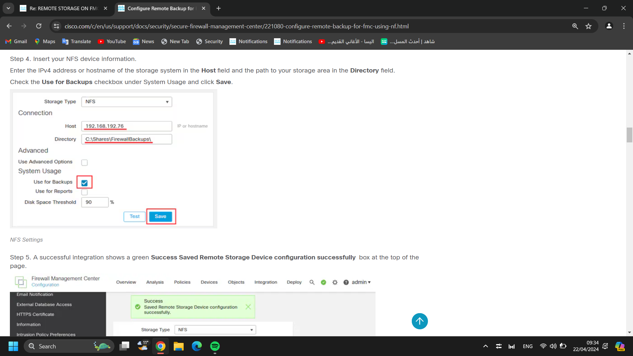
Task: Open the Maps bookmark
Action: [45, 42]
